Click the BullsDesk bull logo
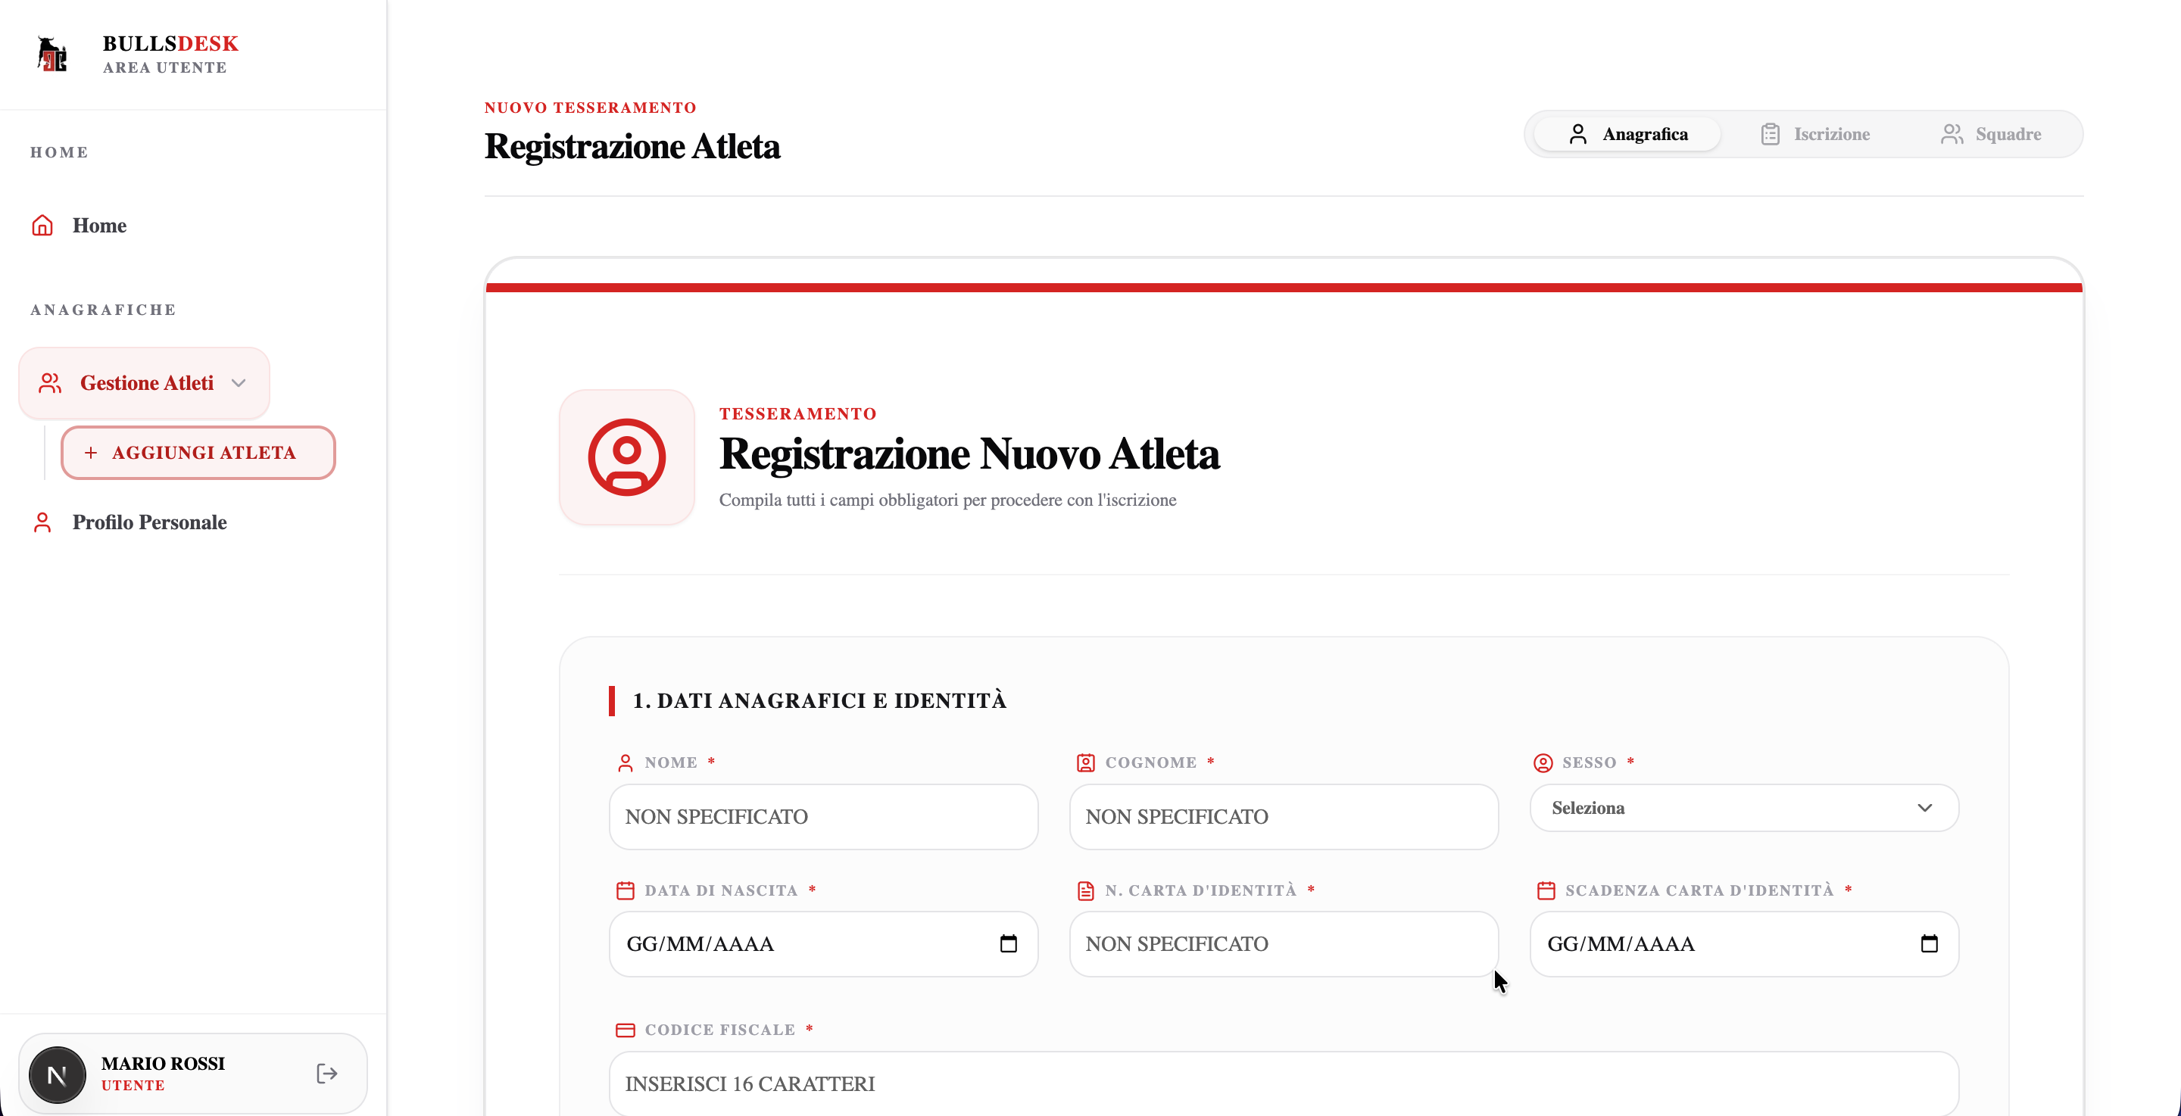2181x1116 pixels. (x=52, y=55)
